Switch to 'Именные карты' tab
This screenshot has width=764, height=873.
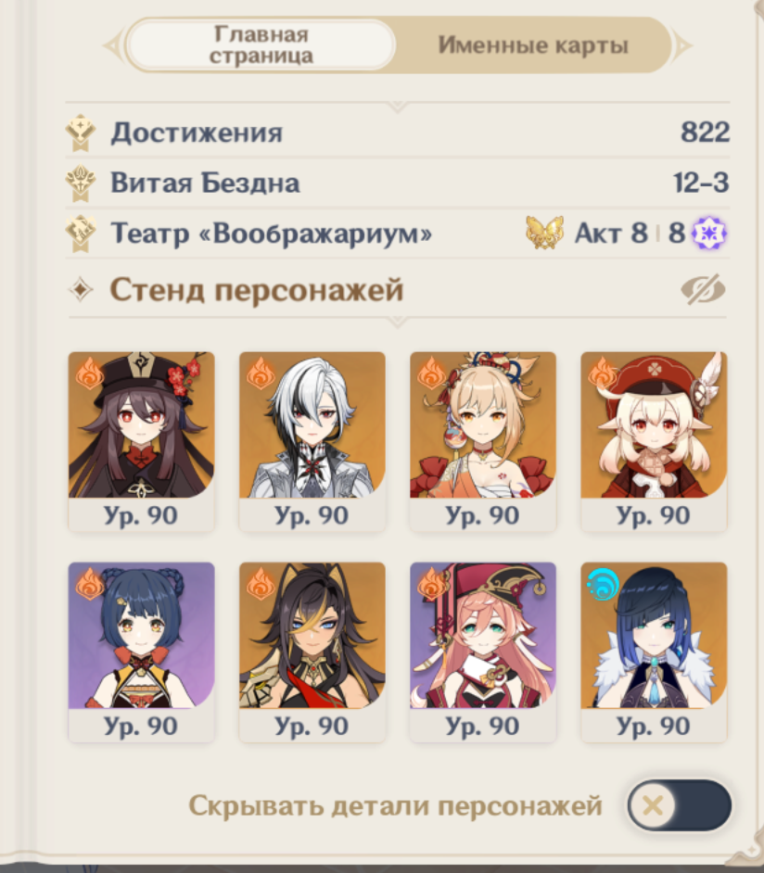(x=533, y=45)
